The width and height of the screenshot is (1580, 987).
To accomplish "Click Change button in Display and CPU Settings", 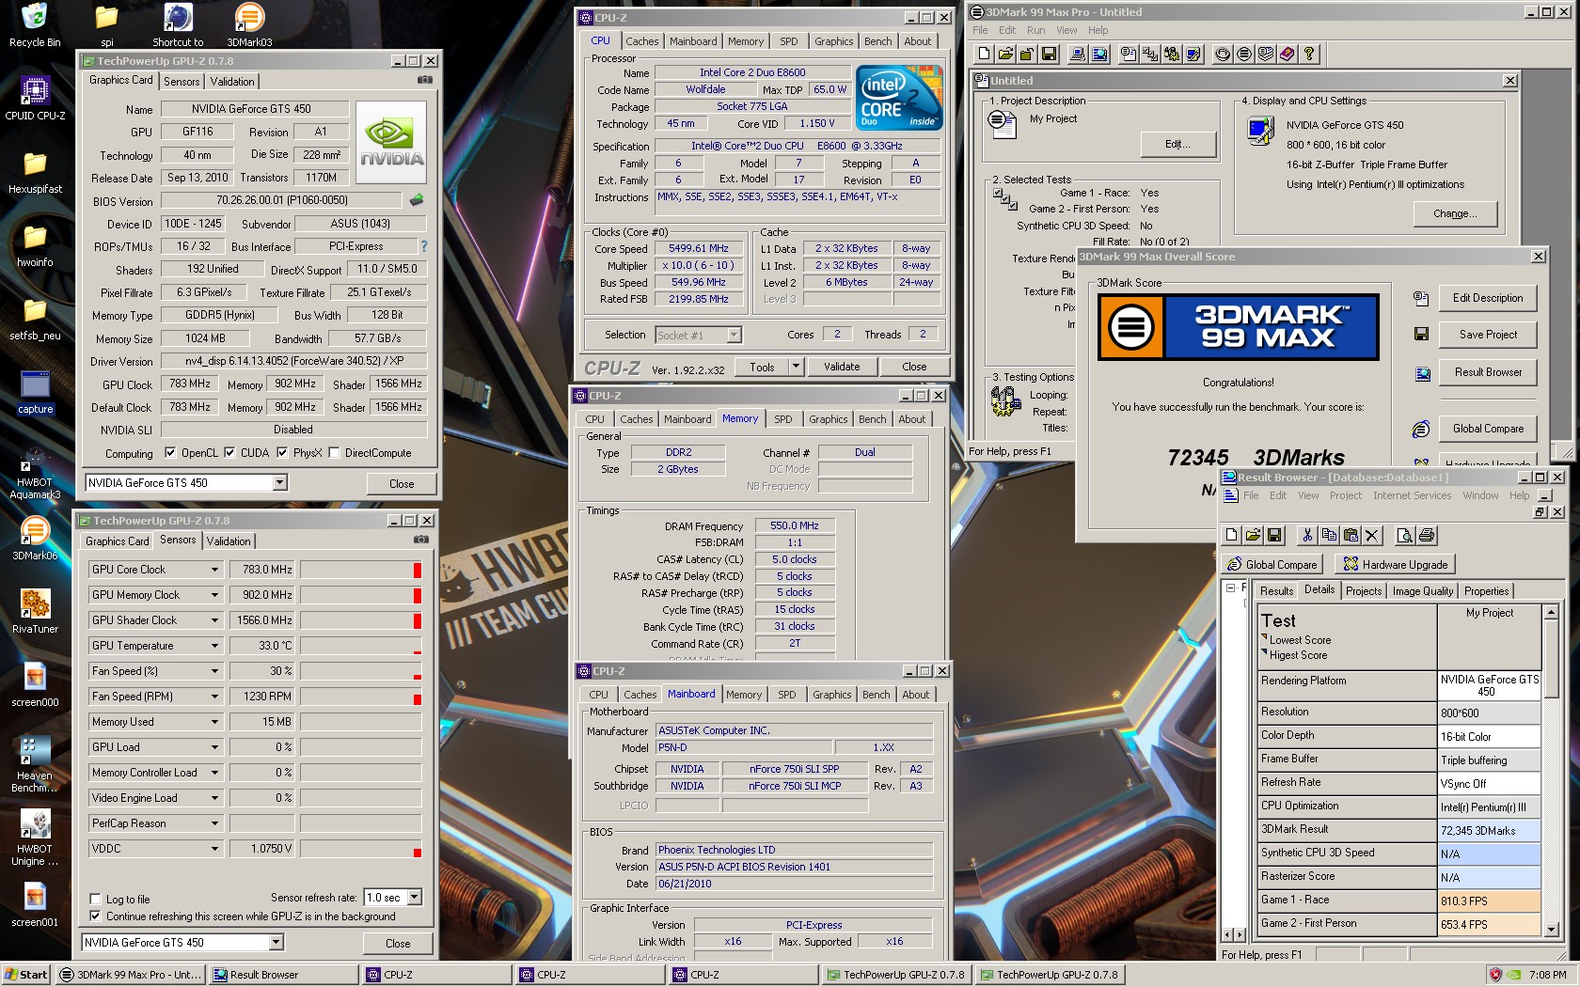I will click(x=1455, y=213).
